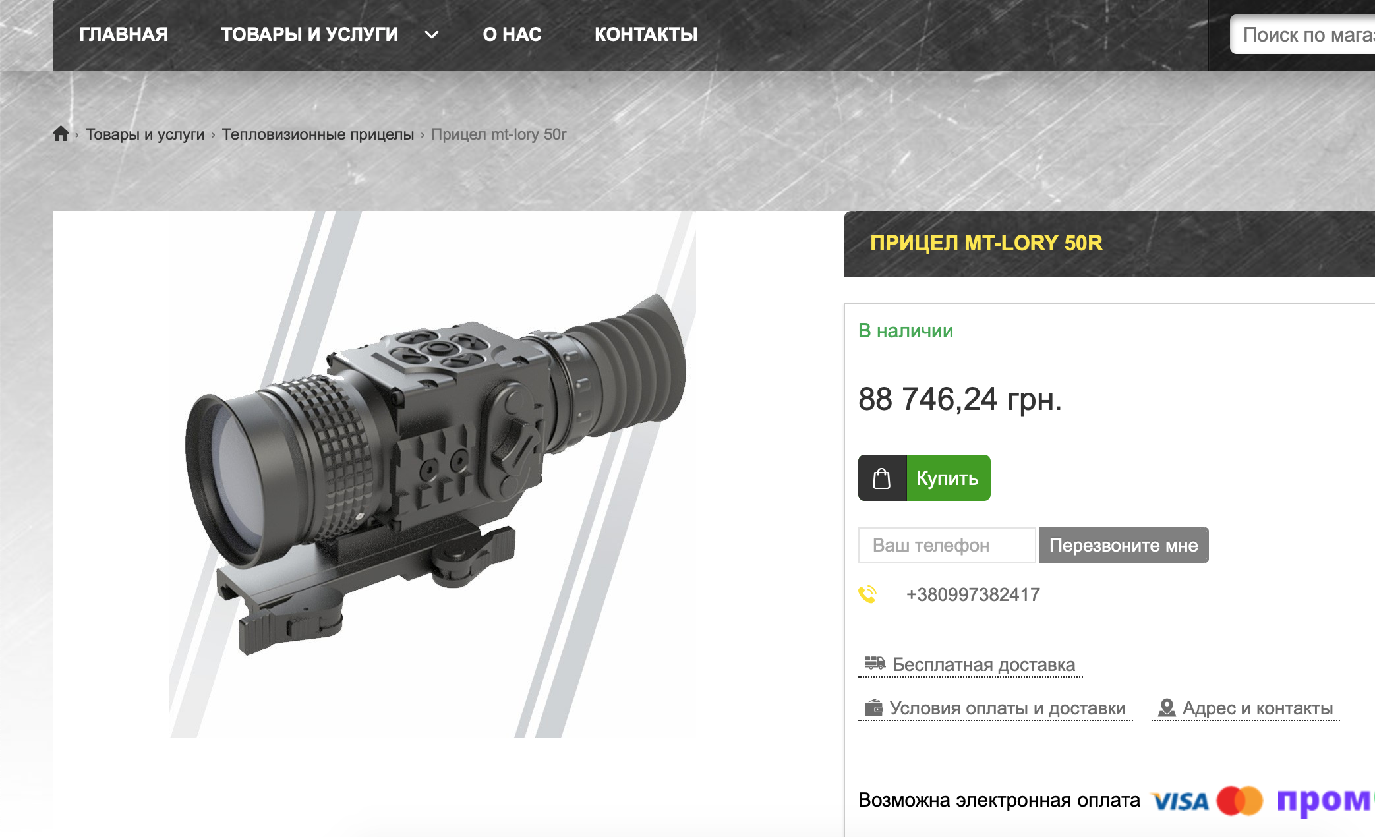
Task: Focus the store search field
Action: (1302, 34)
